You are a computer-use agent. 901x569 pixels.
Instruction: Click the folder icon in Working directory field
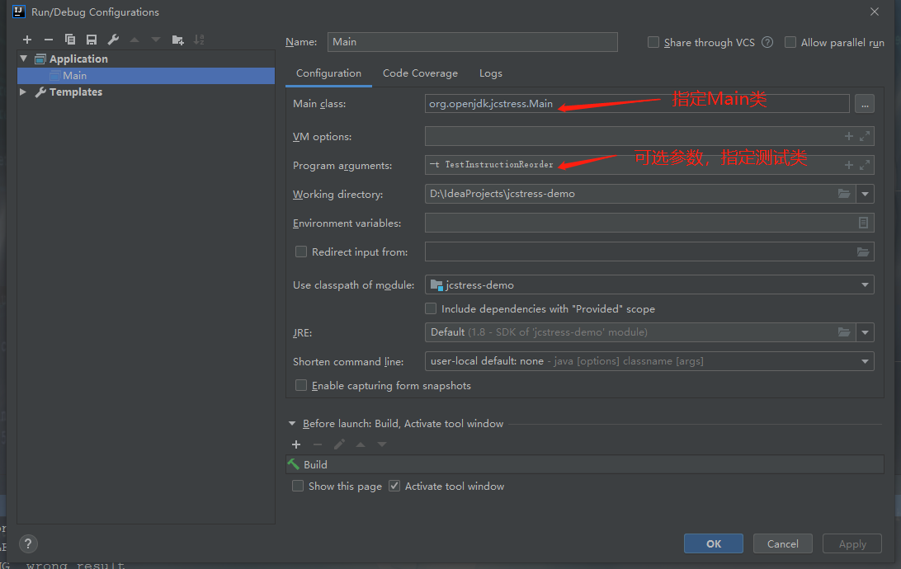tap(844, 194)
